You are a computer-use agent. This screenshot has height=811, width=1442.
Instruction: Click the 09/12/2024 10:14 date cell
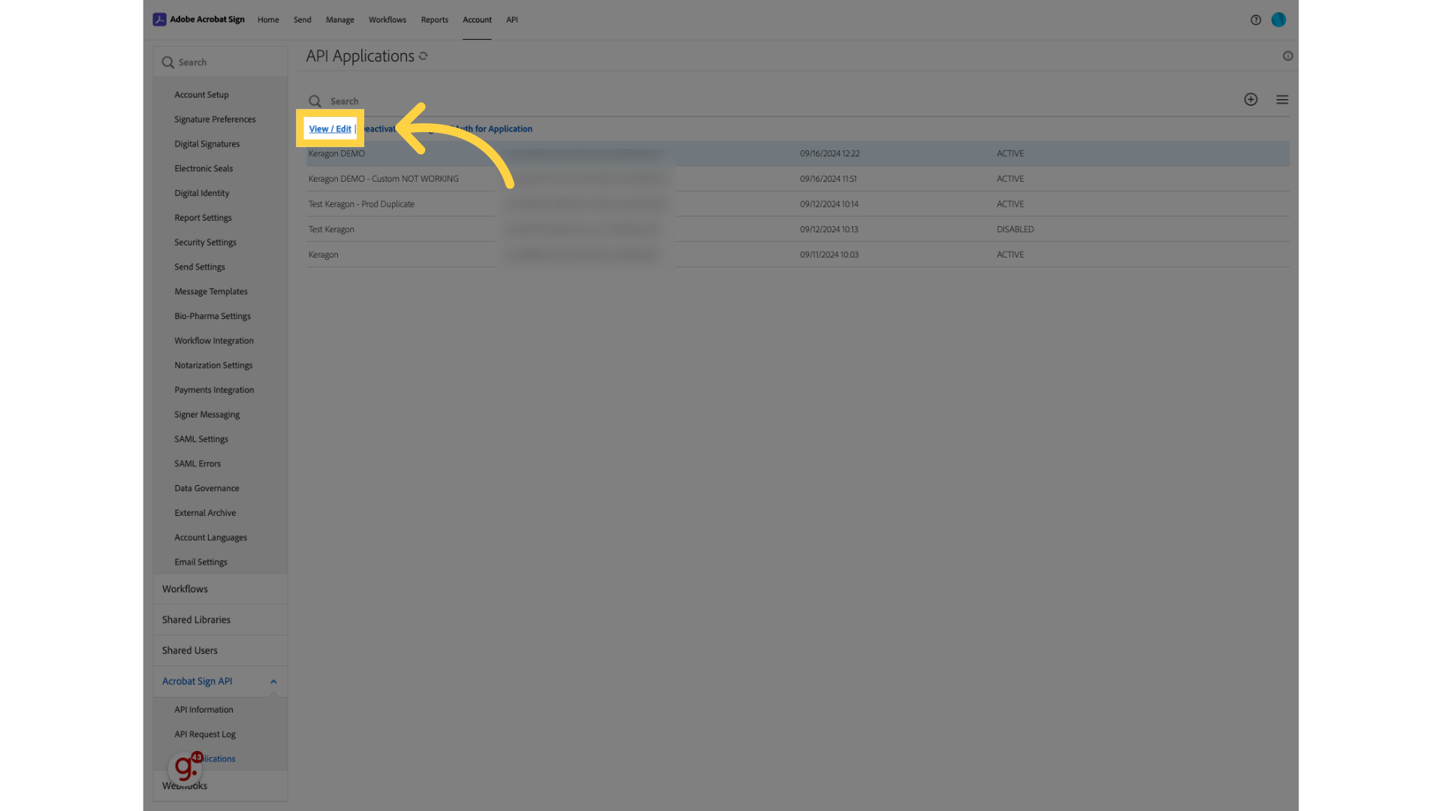tap(828, 204)
